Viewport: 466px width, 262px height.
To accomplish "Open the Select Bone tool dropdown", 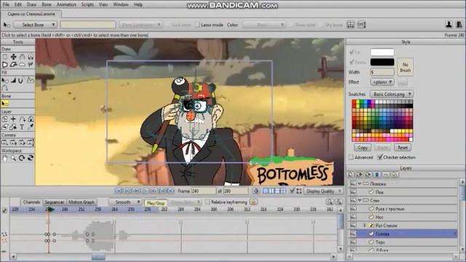I will point(35,25).
